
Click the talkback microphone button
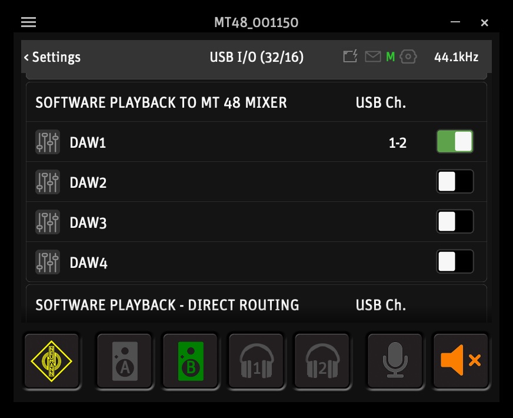pyautogui.click(x=395, y=360)
